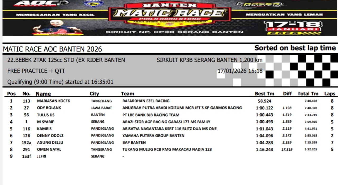The image size is (338, 185).
Task: Click the Laps column header
Action: 330,94
